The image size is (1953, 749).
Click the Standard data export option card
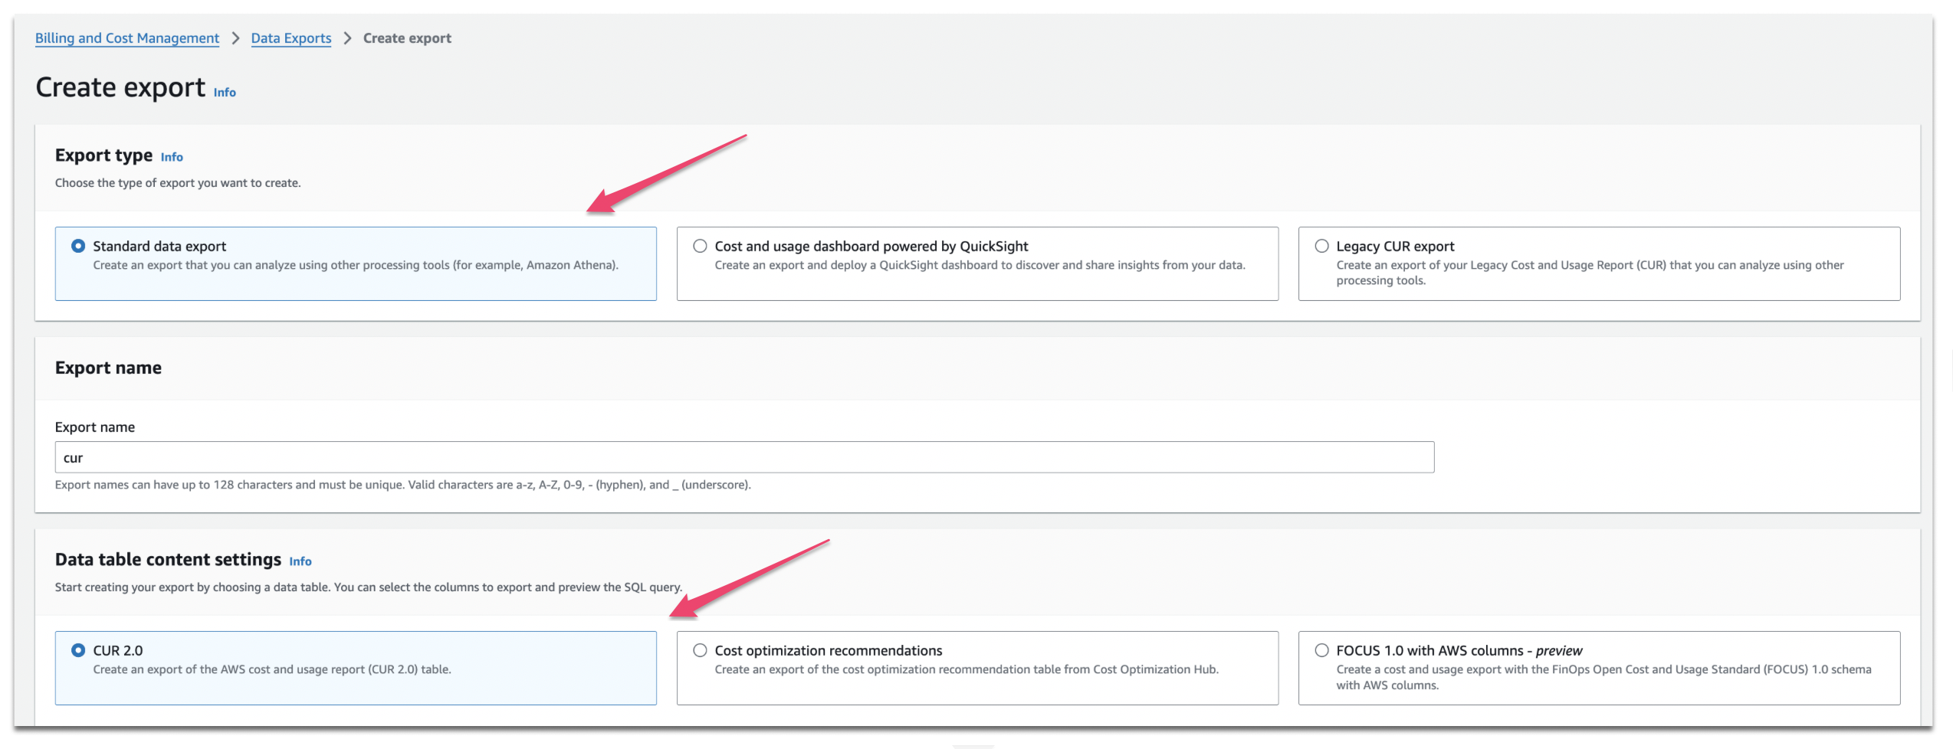pyautogui.click(x=356, y=263)
